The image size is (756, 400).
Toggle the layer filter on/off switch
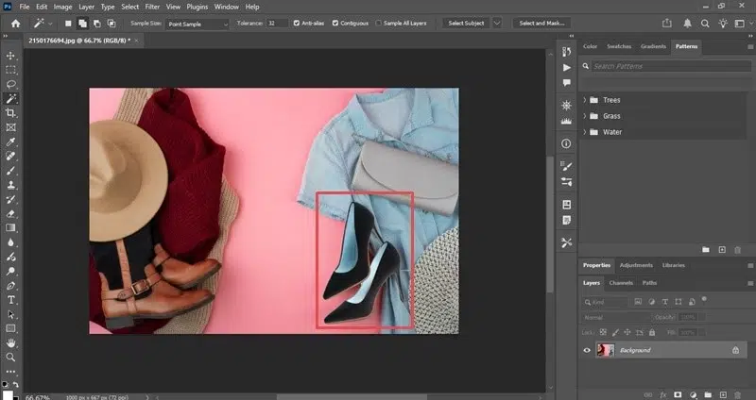tap(704, 299)
